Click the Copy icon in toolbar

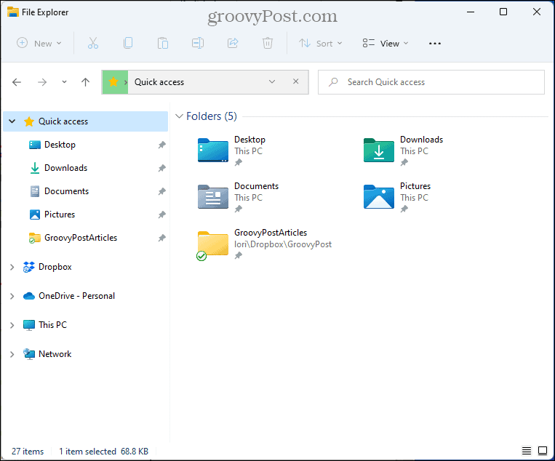coord(128,43)
